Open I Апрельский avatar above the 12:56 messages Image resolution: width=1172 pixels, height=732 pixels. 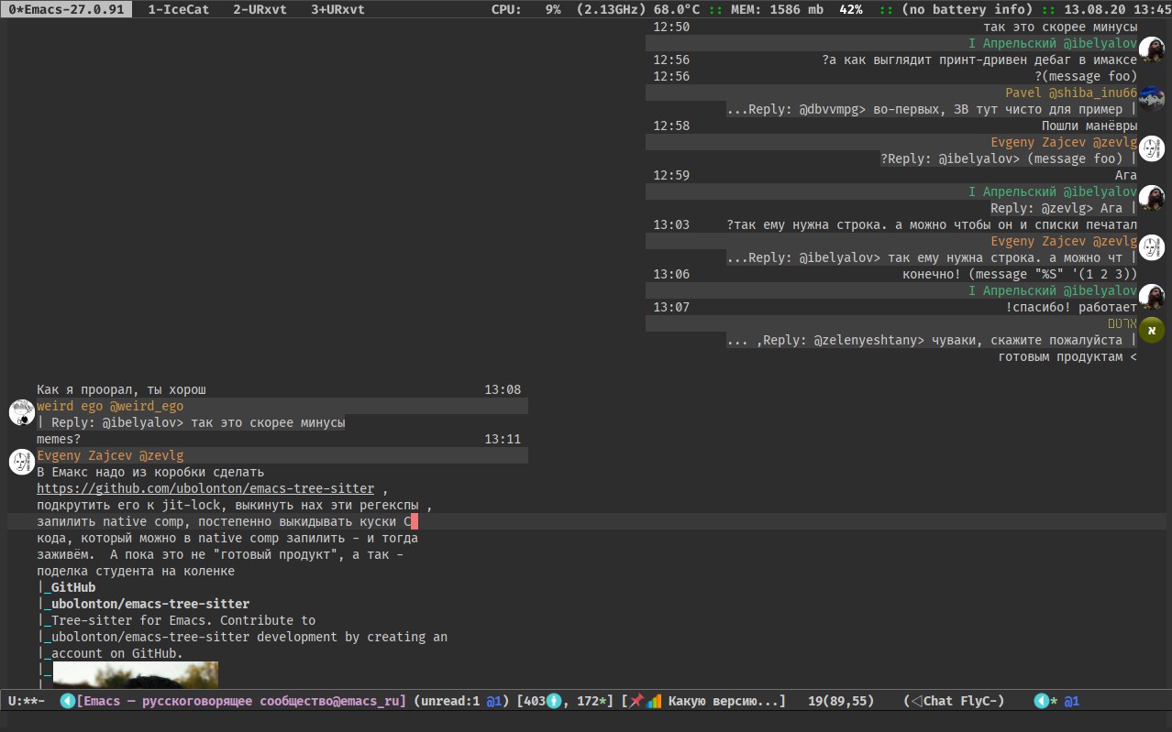(x=1152, y=51)
